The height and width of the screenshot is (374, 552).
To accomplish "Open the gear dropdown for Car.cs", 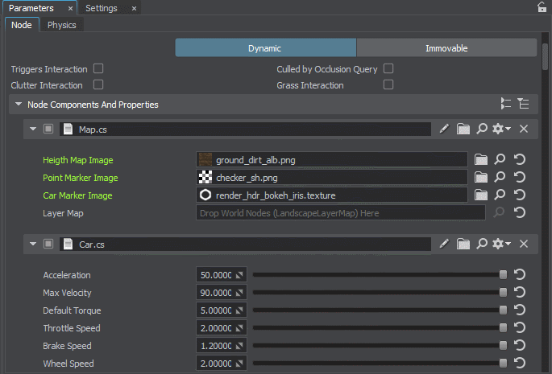I will coord(502,244).
